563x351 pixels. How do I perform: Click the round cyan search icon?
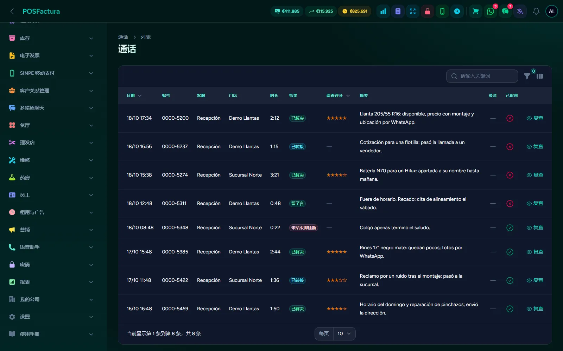[457, 11]
